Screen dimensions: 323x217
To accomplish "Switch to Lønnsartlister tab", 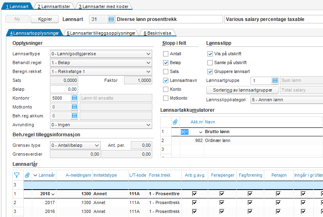I will click(54, 6).
